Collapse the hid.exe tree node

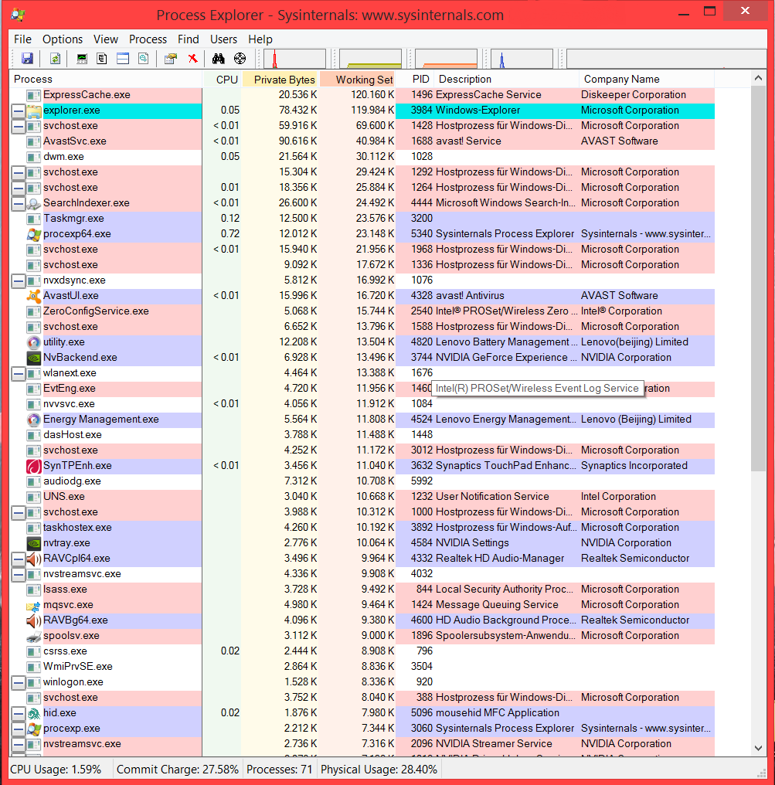click(x=19, y=713)
